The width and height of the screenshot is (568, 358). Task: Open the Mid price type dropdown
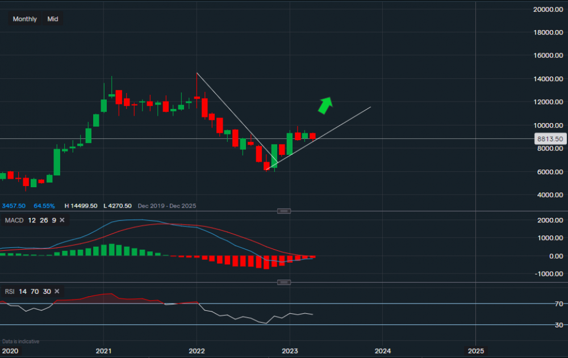53,19
